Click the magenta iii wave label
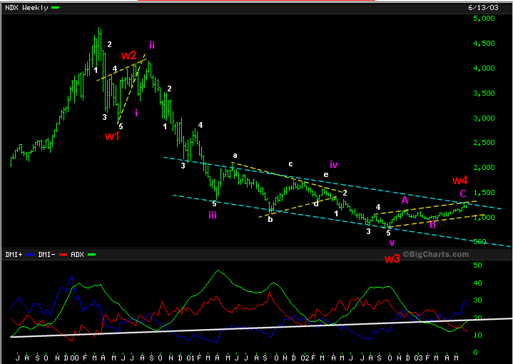 pos(213,215)
